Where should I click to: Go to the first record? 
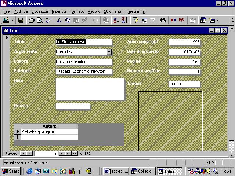23,154
